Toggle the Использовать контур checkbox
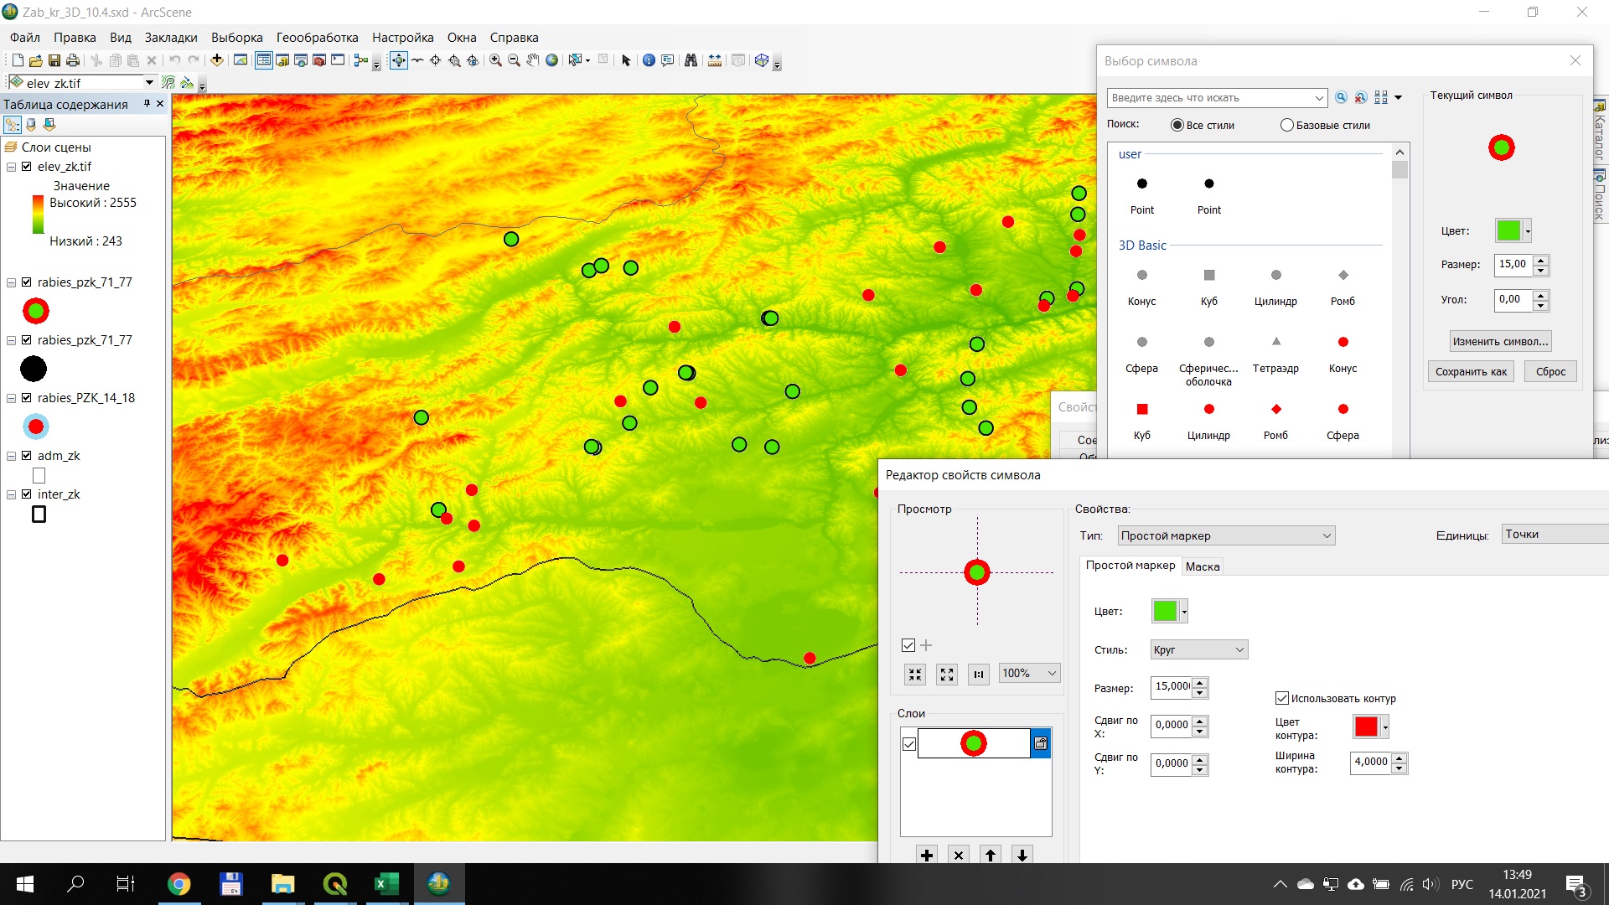Screen dimensions: 1609x905 coord(1282,698)
